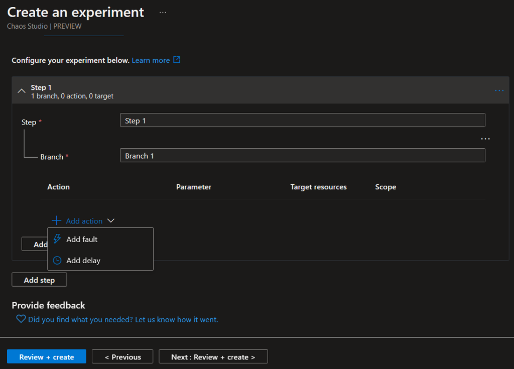Click the heart icon in feedback section
Image resolution: width=514 pixels, height=369 pixels.
tap(21, 319)
